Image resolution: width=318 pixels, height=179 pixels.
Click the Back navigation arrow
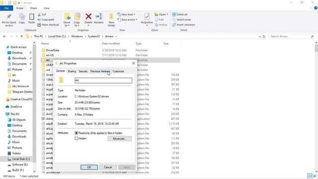point(4,36)
